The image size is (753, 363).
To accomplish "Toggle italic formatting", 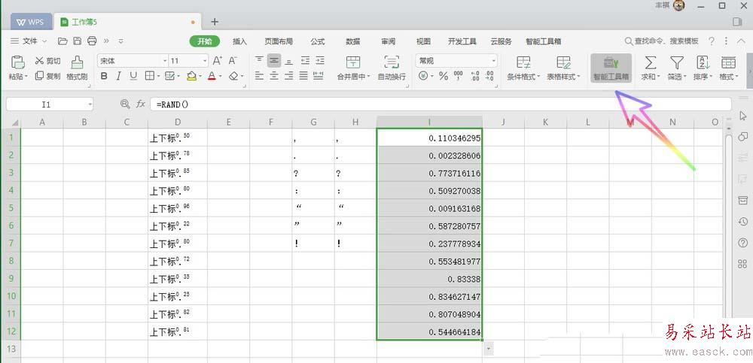I will [119, 76].
